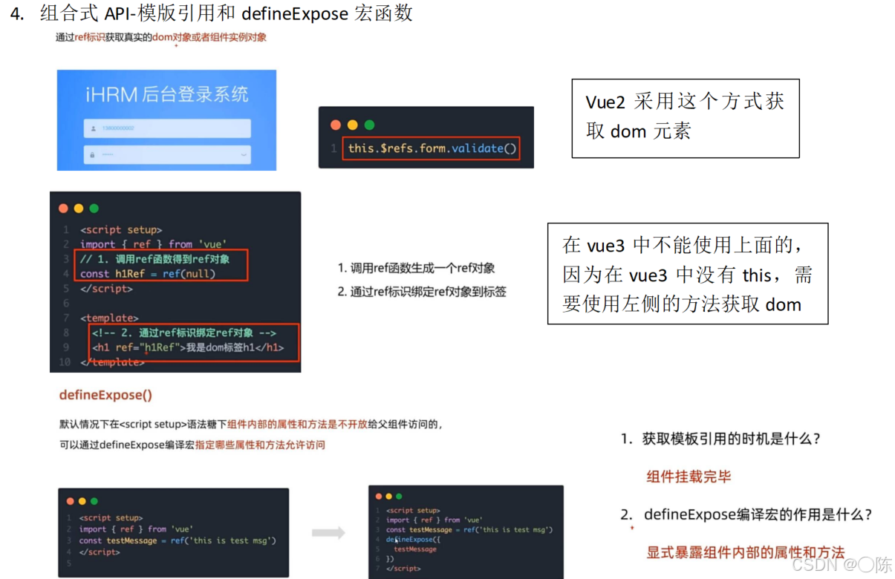Click the Vue2 获取 dom 元素 note box
Screen dimensions: 895x579
point(685,118)
